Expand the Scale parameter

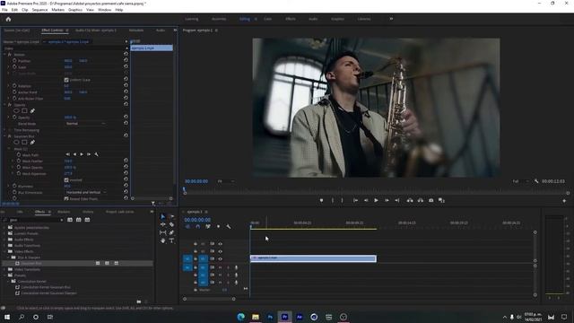click(9, 67)
